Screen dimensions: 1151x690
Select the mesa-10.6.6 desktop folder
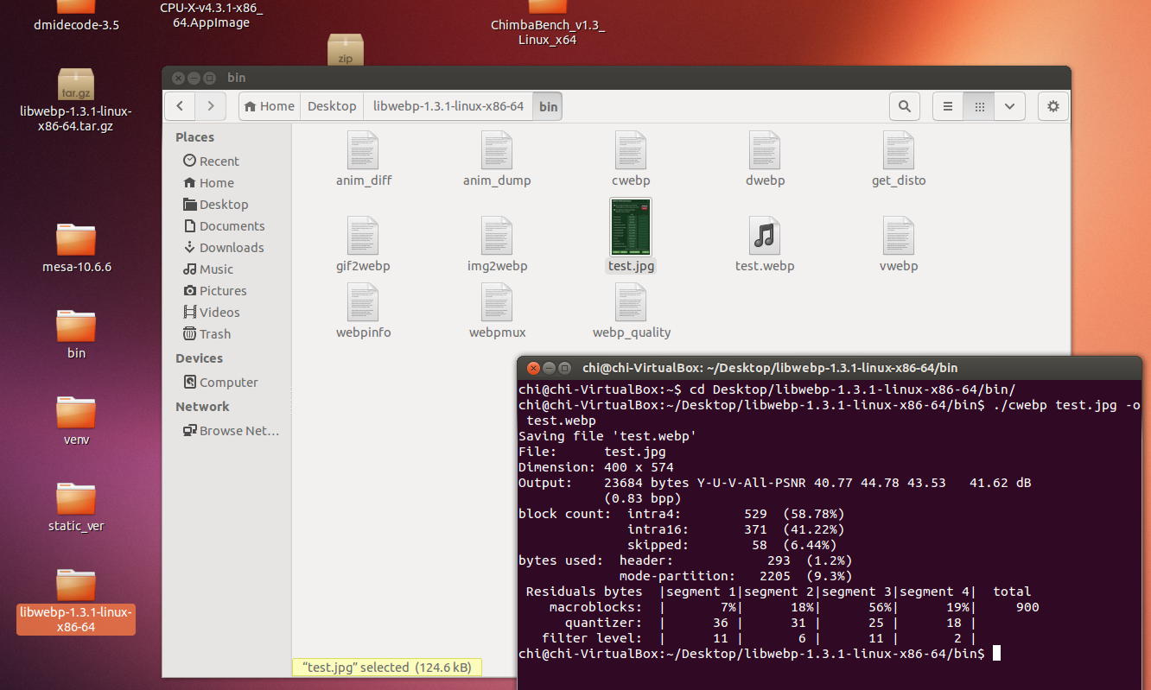[x=76, y=240]
